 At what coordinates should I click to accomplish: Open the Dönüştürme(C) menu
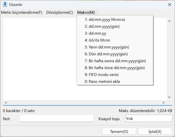[60, 12]
